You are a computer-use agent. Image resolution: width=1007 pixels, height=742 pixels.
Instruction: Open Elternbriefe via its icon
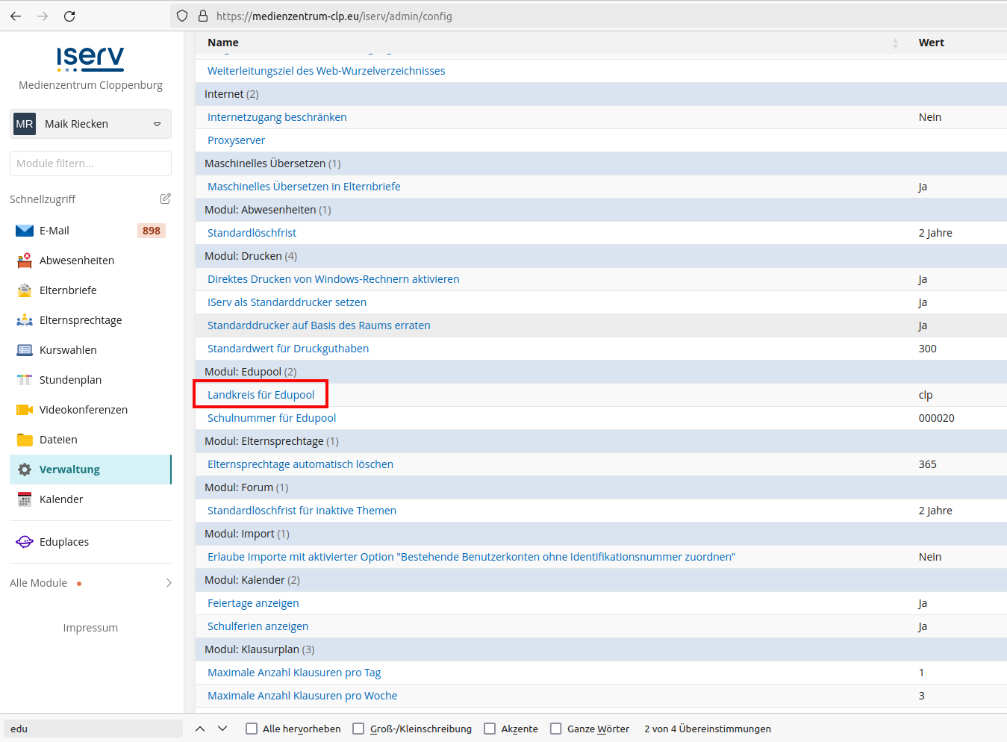click(25, 290)
